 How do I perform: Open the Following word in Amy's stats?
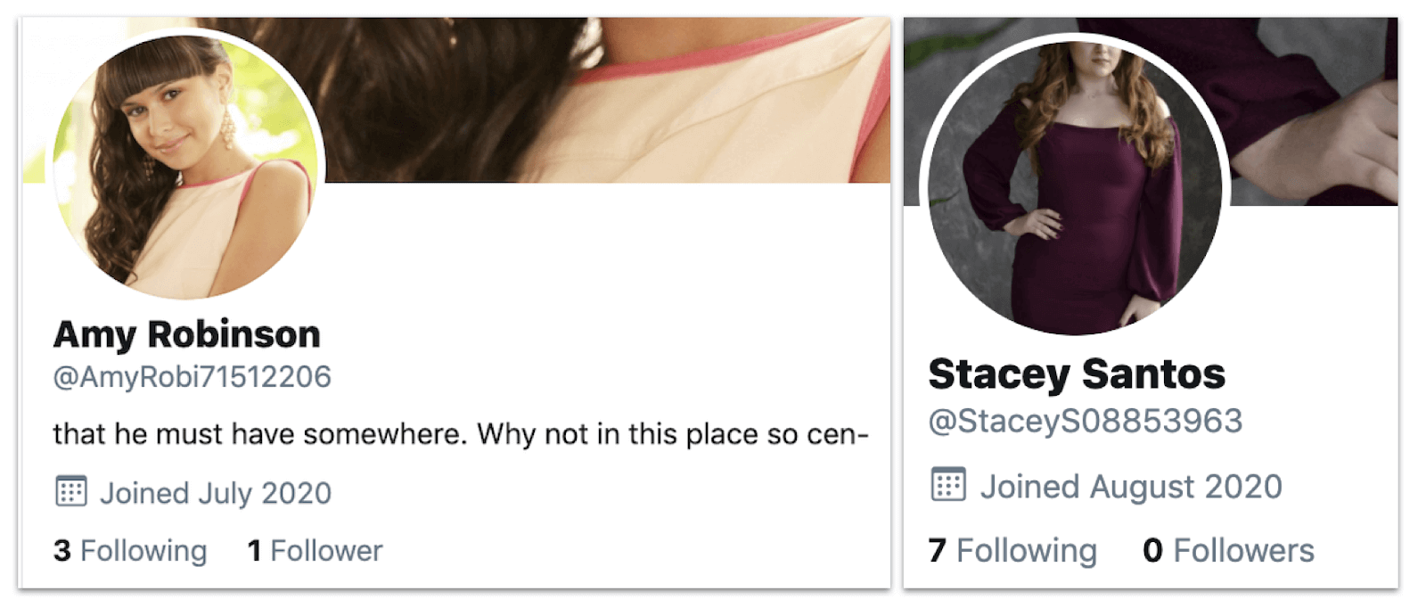point(143,551)
